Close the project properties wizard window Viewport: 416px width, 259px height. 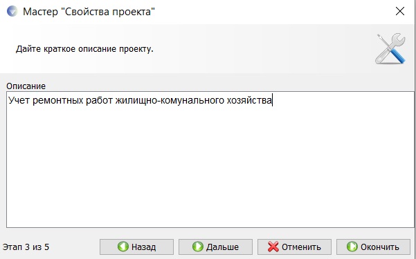[400, 11]
